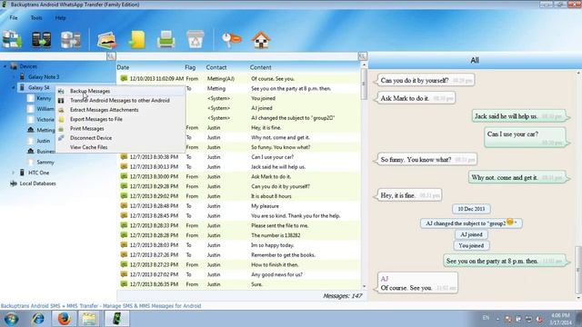The width and height of the screenshot is (582, 327).
Task: Choose Extract Messages Attachments menu entry
Action: (x=120, y=110)
